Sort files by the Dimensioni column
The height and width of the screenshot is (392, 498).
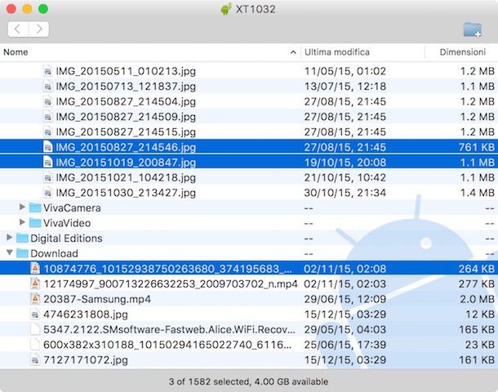(x=462, y=52)
